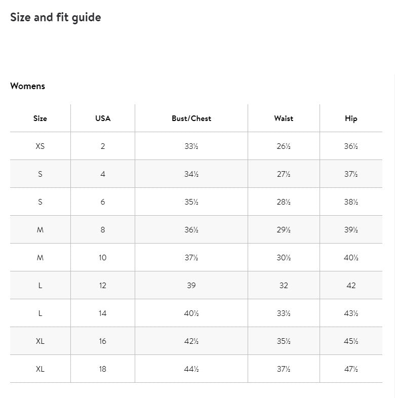Click the USA size 10 cell
Image resolution: width=395 pixels, height=398 pixels.
(103, 258)
